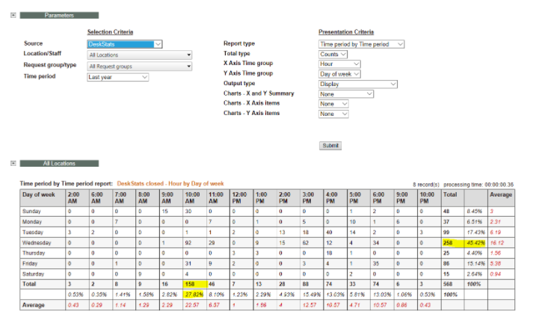This screenshot has width=536, height=317.
Task: Click the highlighted 258 Wednesday total cell
Action: (452, 243)
